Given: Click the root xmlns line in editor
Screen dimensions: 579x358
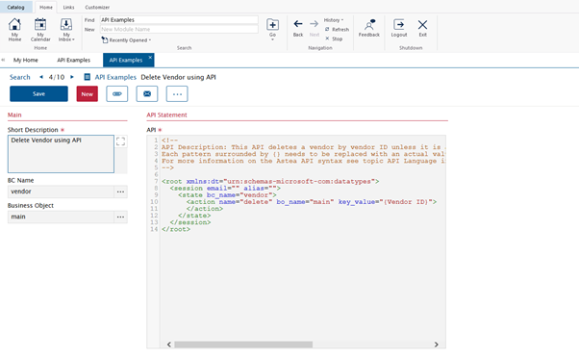Looking at the screenshot, I should (270, 181).
